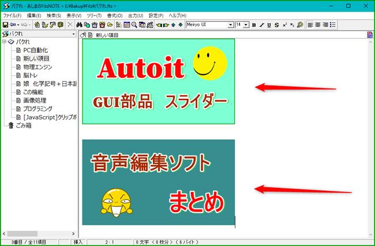This screenshot has width=375, height=246.
Task: Open the font size 14 dropdown
Action: (246, 25)
